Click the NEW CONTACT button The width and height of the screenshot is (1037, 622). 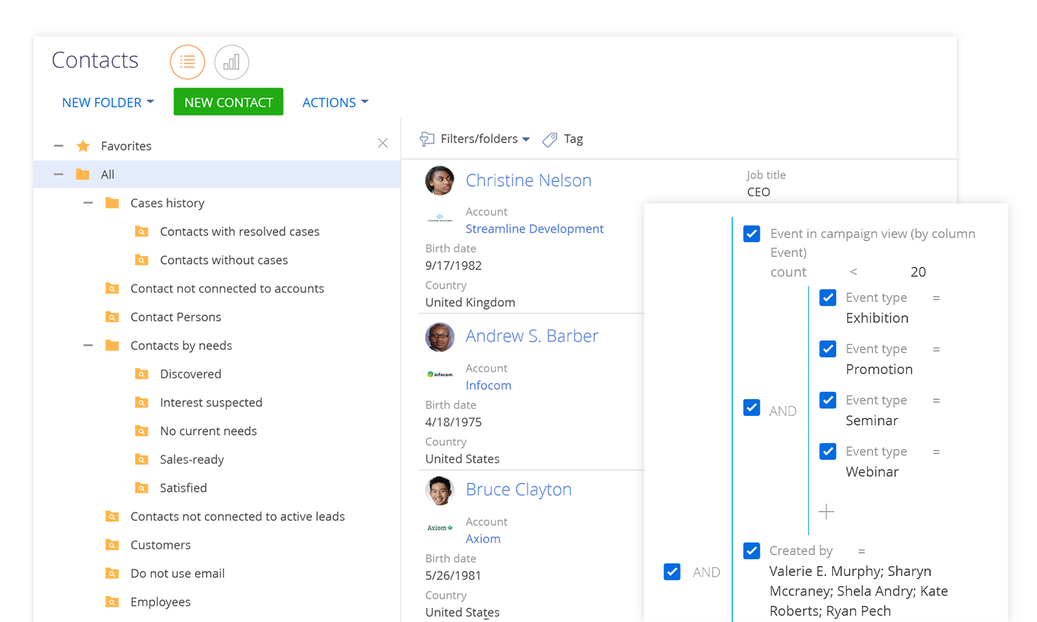(228, 102)
